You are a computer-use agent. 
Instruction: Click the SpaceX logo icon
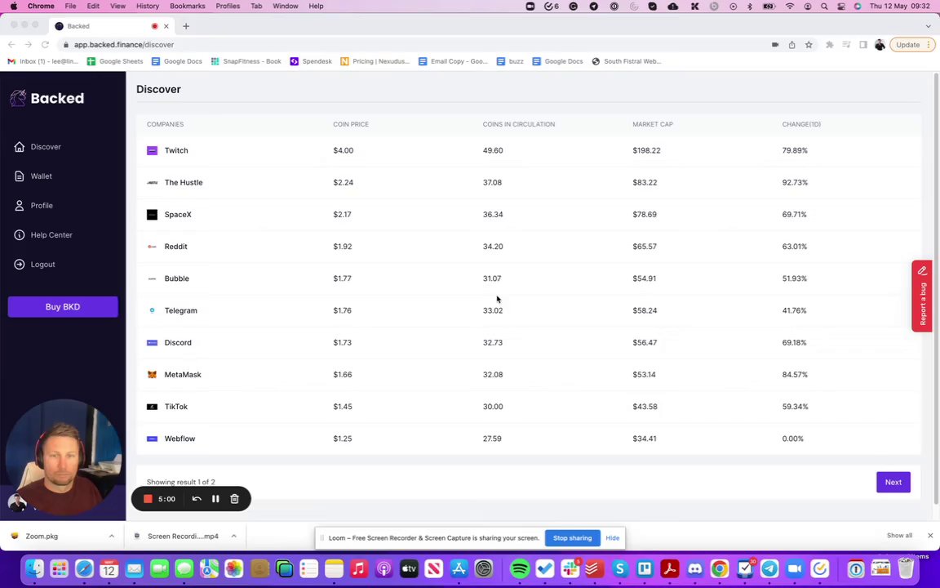pyautogui.click(x=153, y=214)
